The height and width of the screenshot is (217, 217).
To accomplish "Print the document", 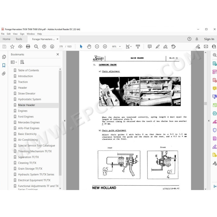I will [x=28, y=46].
